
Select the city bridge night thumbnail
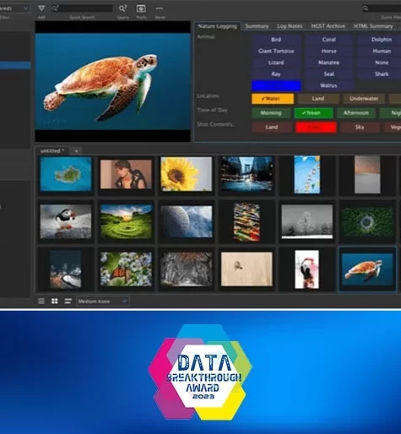pyautogui.click(x=247, y=174)
